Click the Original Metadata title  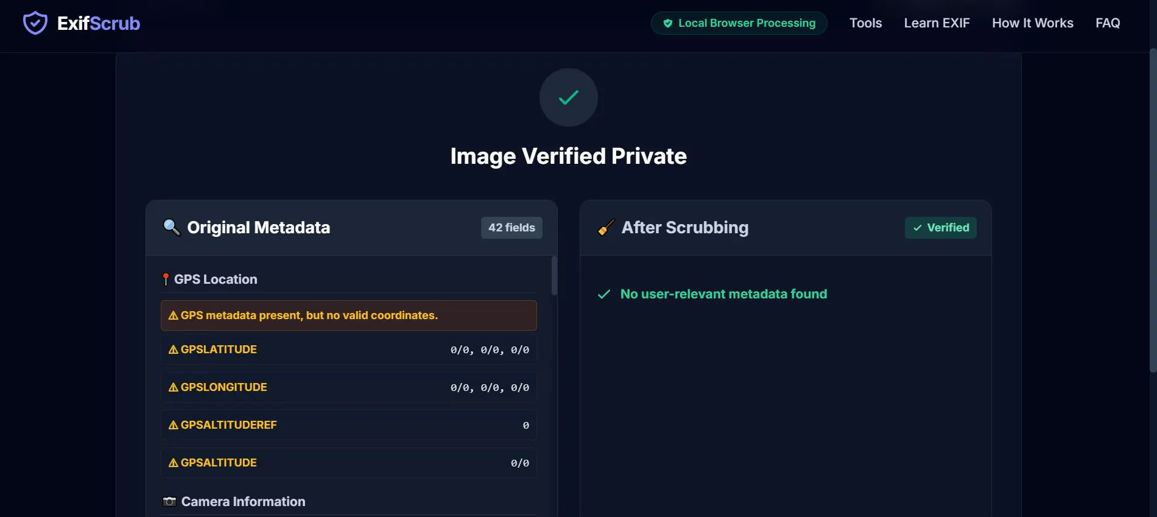(259, 227)
